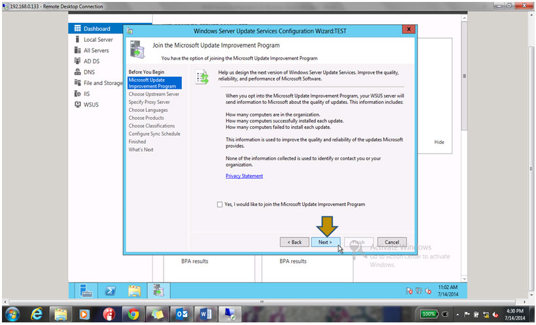This screenshot has height=325, width=536.
Task: Cancel the WSUS configuration wizard
Action: pyautogui.click(x=392, y=242)
